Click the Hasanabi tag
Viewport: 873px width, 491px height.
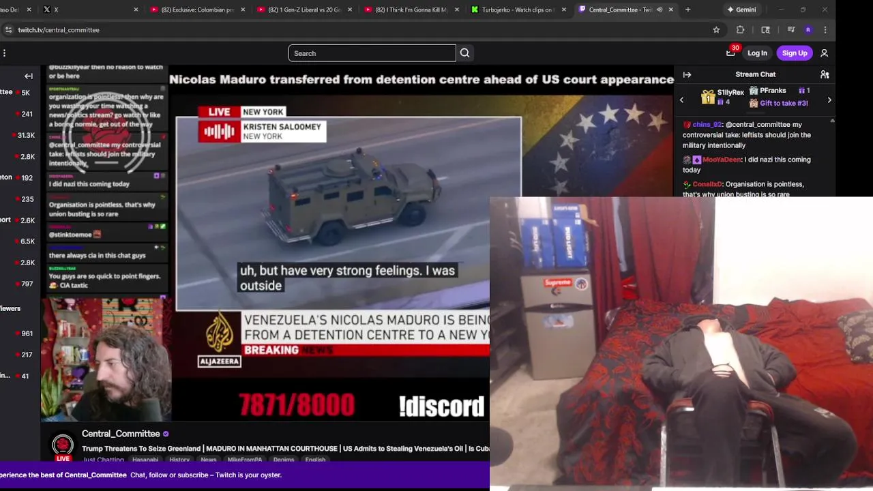[145, 460]
